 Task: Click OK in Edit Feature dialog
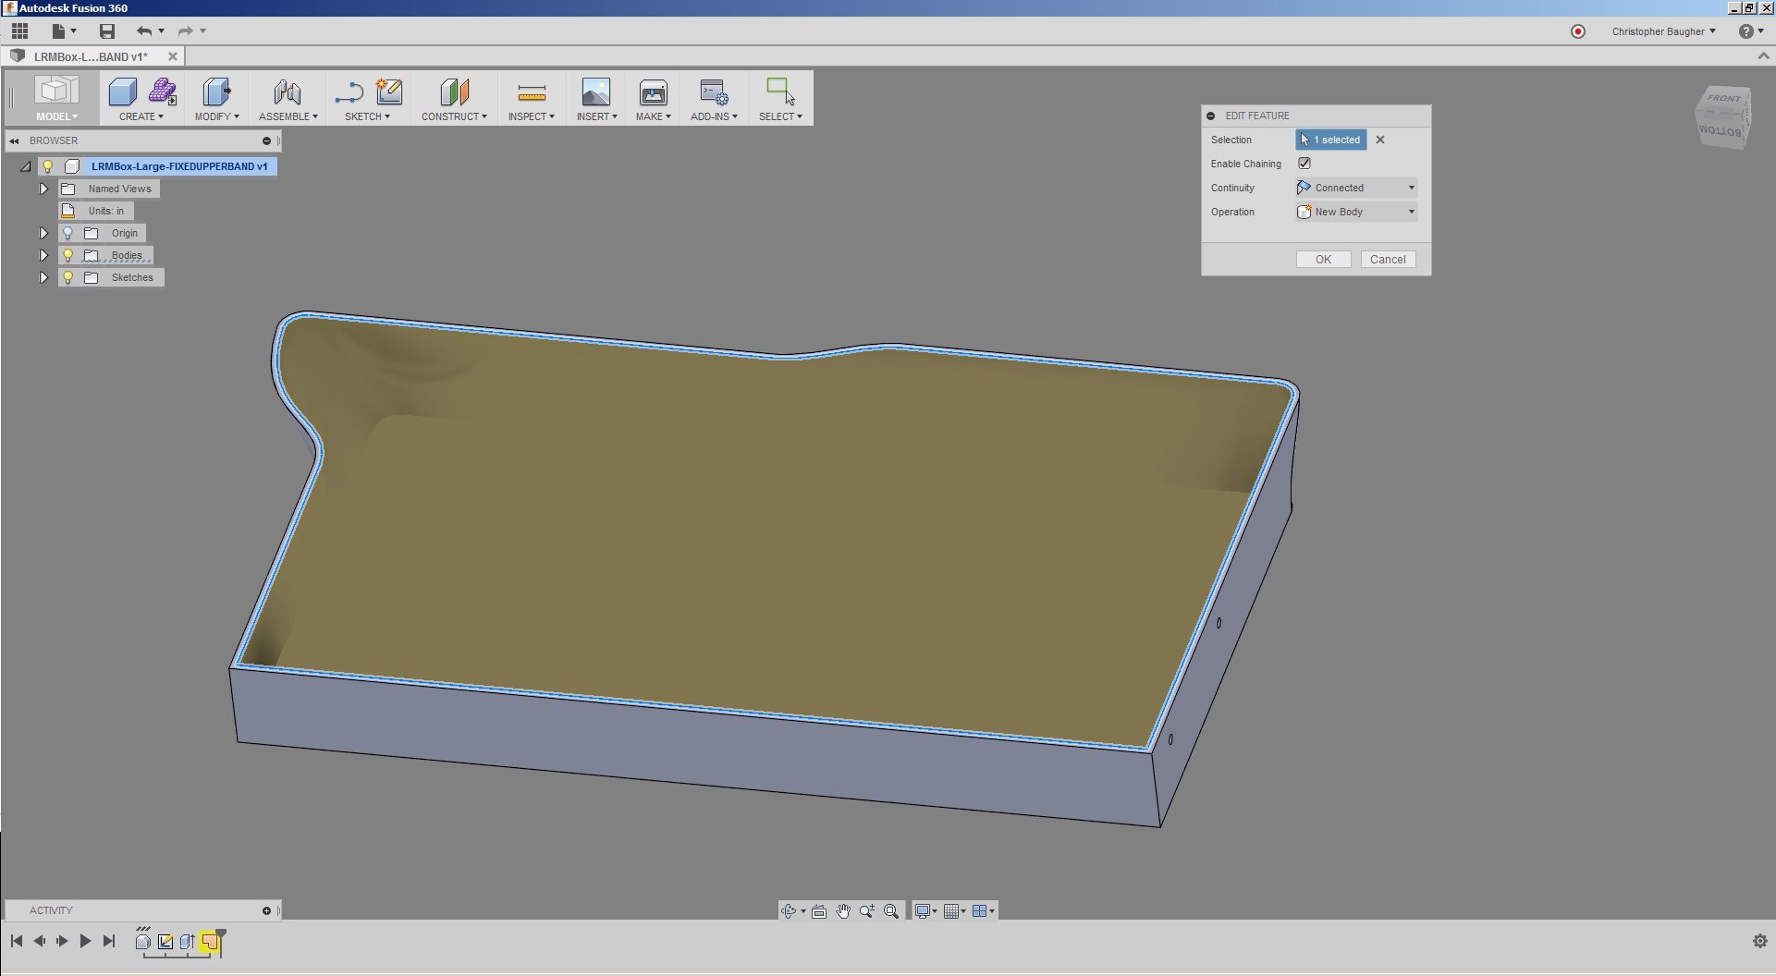1323,260
